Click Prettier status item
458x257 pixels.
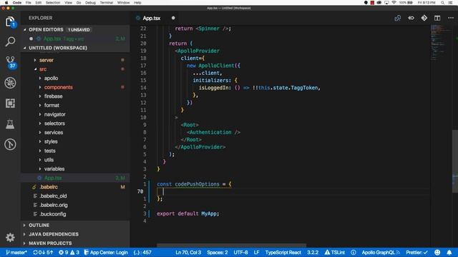416,252
